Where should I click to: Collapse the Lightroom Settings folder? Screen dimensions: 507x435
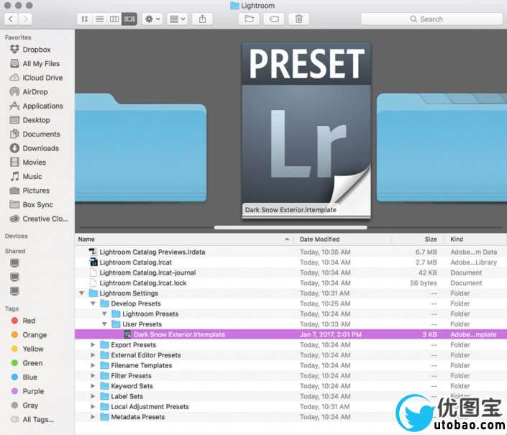(82, 293)
